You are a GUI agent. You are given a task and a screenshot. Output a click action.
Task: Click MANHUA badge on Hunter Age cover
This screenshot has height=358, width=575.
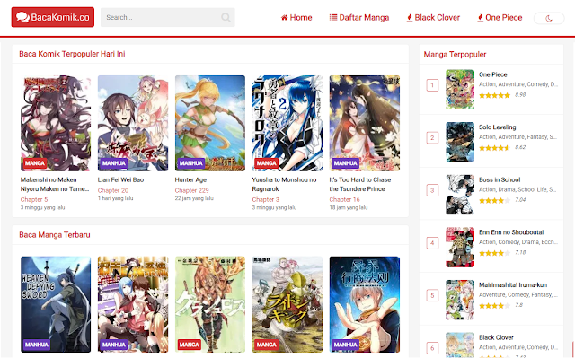point(191,163)
